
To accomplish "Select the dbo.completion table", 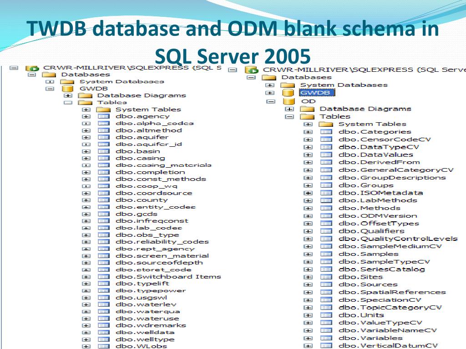I will coord(150,172).
